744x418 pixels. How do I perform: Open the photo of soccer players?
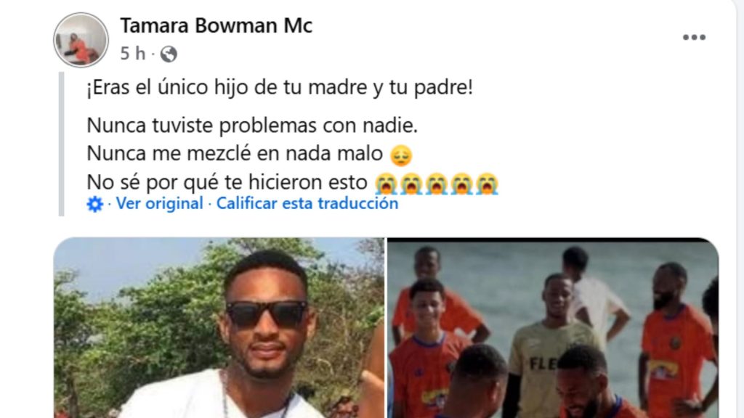[x=553, y=327]
